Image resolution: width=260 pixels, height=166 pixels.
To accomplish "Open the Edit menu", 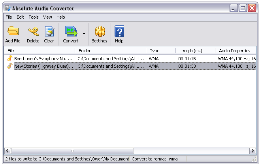I will [x=20, y=17].
